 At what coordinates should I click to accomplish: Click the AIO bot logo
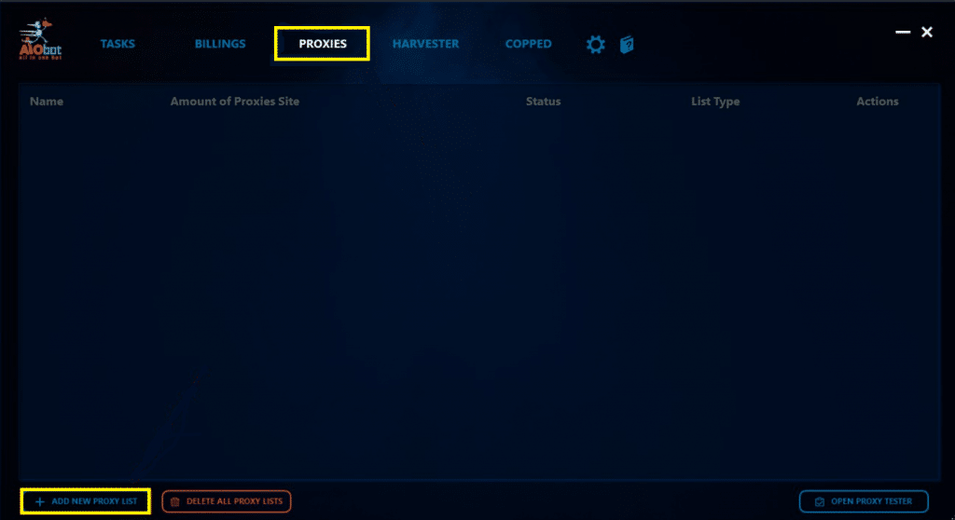tap(39, 39)
